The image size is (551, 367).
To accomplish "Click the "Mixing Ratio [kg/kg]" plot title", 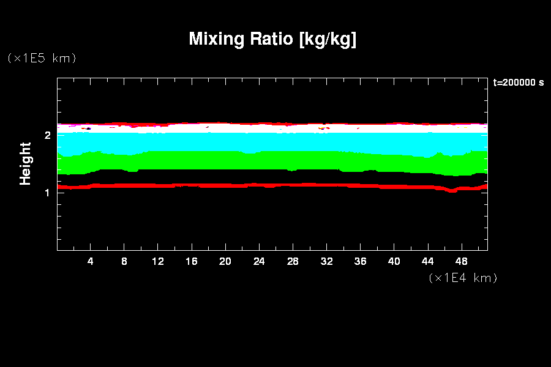I will [x=272, y=39].
